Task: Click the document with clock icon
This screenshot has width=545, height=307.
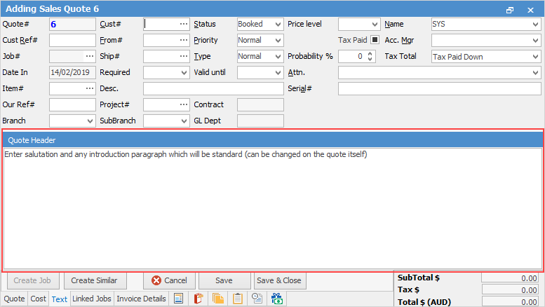Action: tap(257, 299)
